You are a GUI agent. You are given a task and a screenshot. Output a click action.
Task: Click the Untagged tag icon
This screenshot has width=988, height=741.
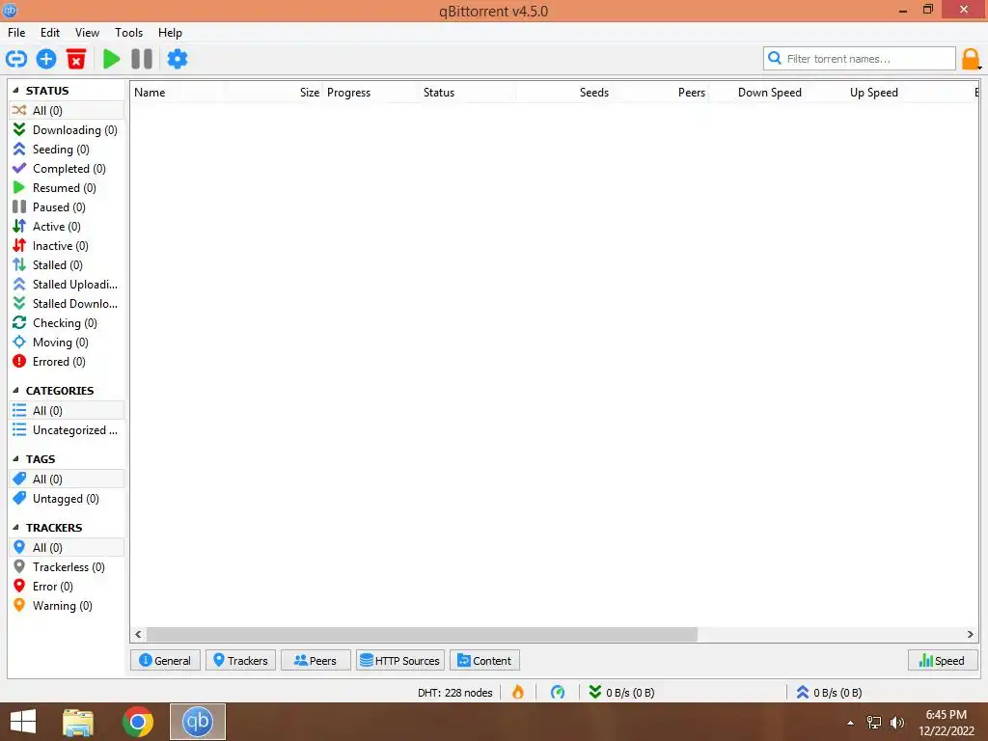(x=19, y=499)
